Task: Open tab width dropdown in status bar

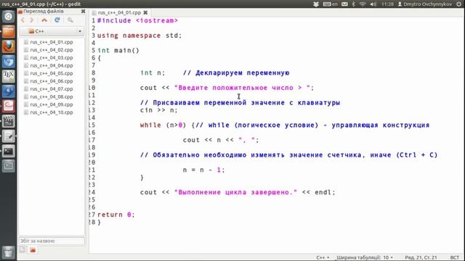Action: (365, 257)
